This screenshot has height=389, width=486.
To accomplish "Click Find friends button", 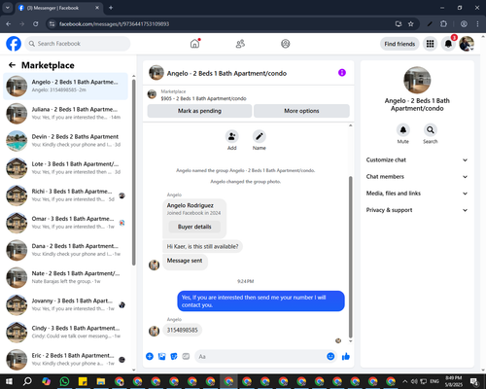I will (x=399, y=44).
